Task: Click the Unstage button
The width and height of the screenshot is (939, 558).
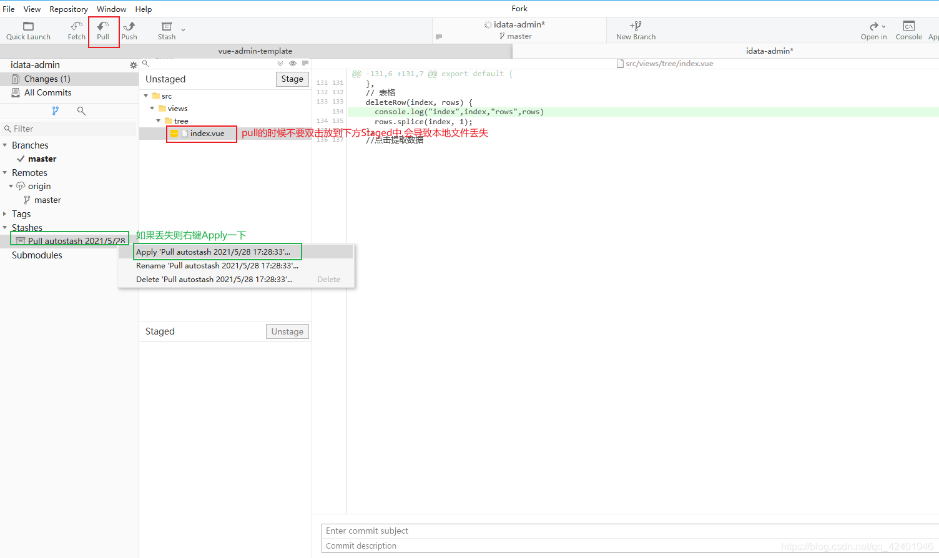Action: click(287, 331)
